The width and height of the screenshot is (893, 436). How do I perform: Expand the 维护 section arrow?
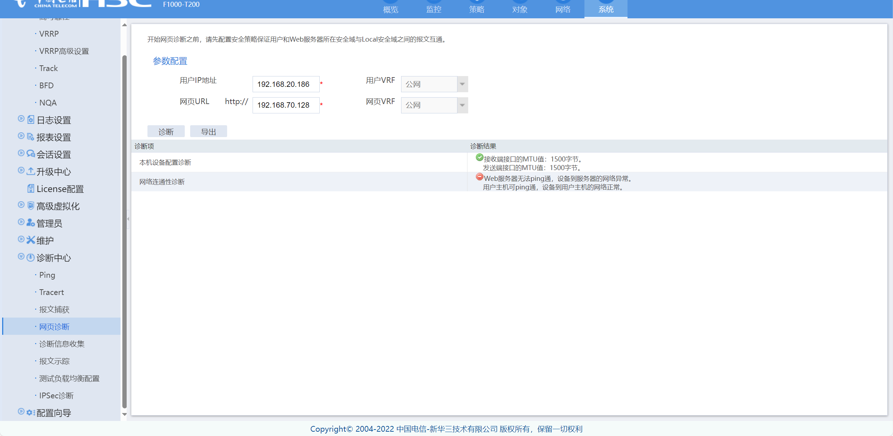[x=21, y=239]
